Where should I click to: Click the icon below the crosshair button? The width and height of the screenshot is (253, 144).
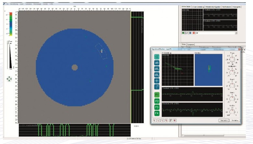[x=157, y=87]
